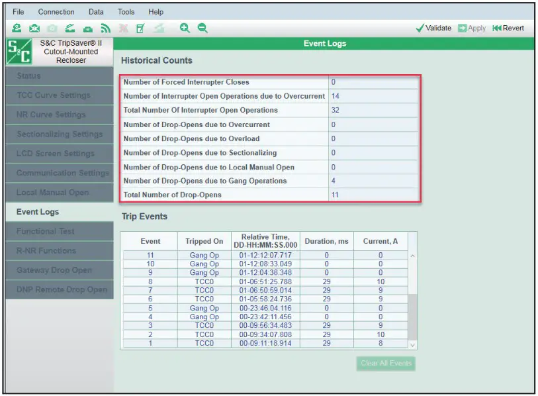538x396 pixels.
Task: Click relative time 01-05:58:24.736
Action: pyautogui.click(x=265, y=299)
